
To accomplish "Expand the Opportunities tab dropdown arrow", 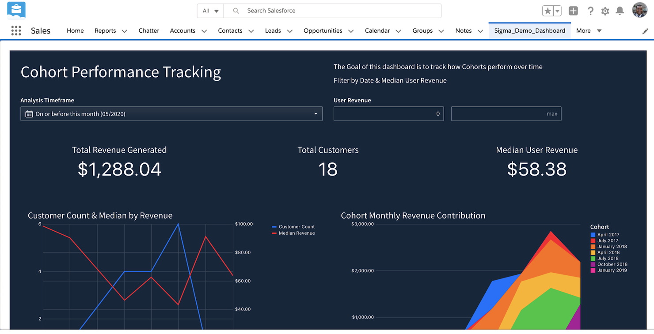I will coord(350,31).
